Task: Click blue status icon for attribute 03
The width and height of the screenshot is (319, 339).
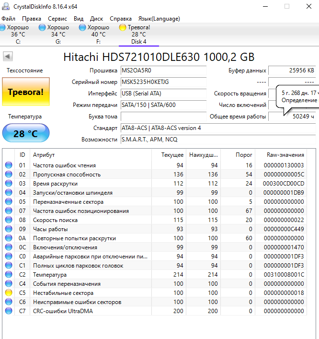Action: [9, 183]
